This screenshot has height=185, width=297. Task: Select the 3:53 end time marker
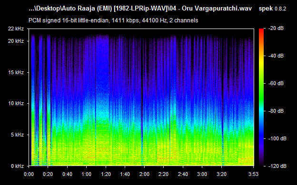(x=253, y=174)
